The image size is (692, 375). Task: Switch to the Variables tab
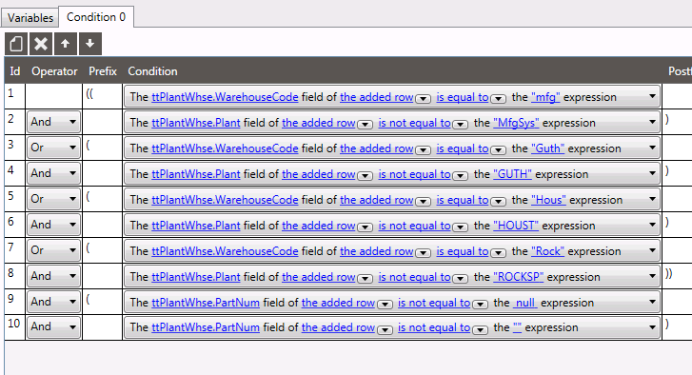(x=30, y=18)
